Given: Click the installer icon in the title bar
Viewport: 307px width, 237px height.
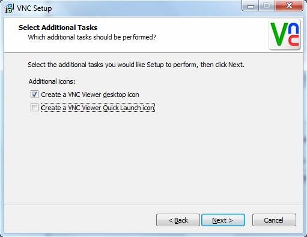Looking at the screenshot, I should (x=9, y=8).
